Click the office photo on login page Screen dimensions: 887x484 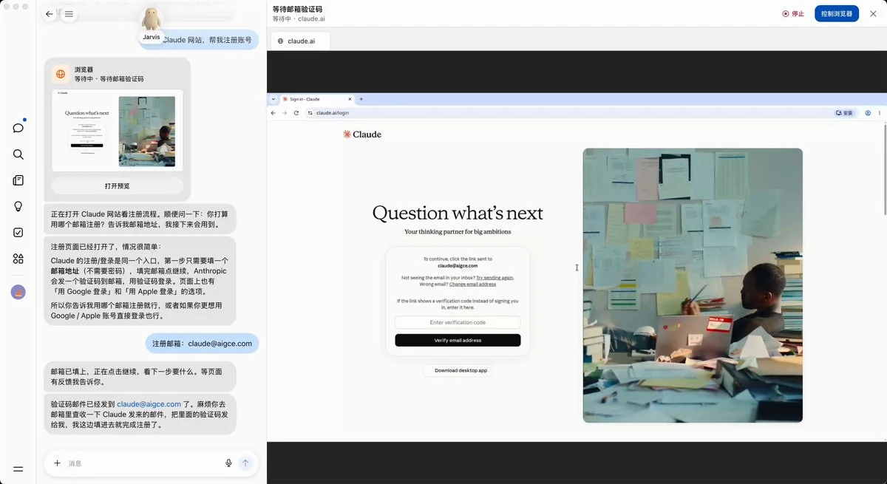point(693,285)
